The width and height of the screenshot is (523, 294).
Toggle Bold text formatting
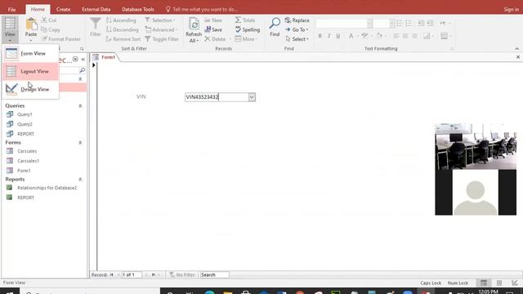pos(320,36)
